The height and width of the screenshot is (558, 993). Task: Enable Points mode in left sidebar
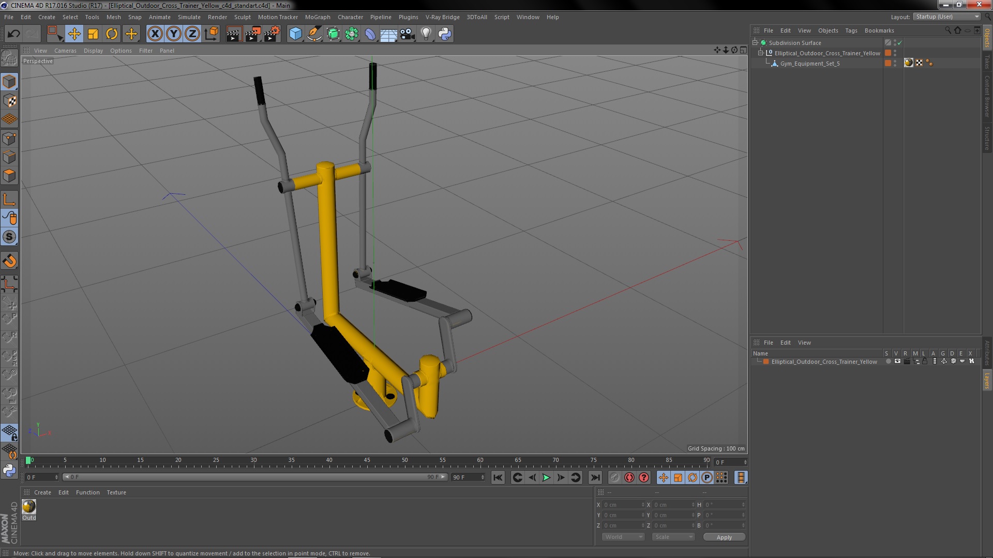[x=9, y=138]
